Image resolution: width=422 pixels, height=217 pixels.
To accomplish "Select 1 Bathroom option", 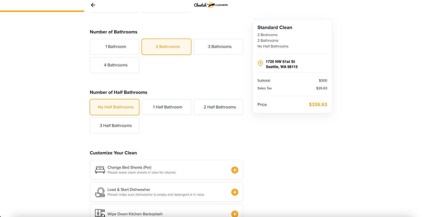I will click(115, 47).
